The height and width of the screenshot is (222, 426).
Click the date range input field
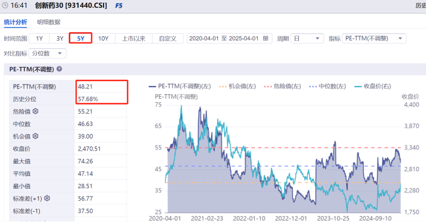pyautogui.click(x=229, y=38)
